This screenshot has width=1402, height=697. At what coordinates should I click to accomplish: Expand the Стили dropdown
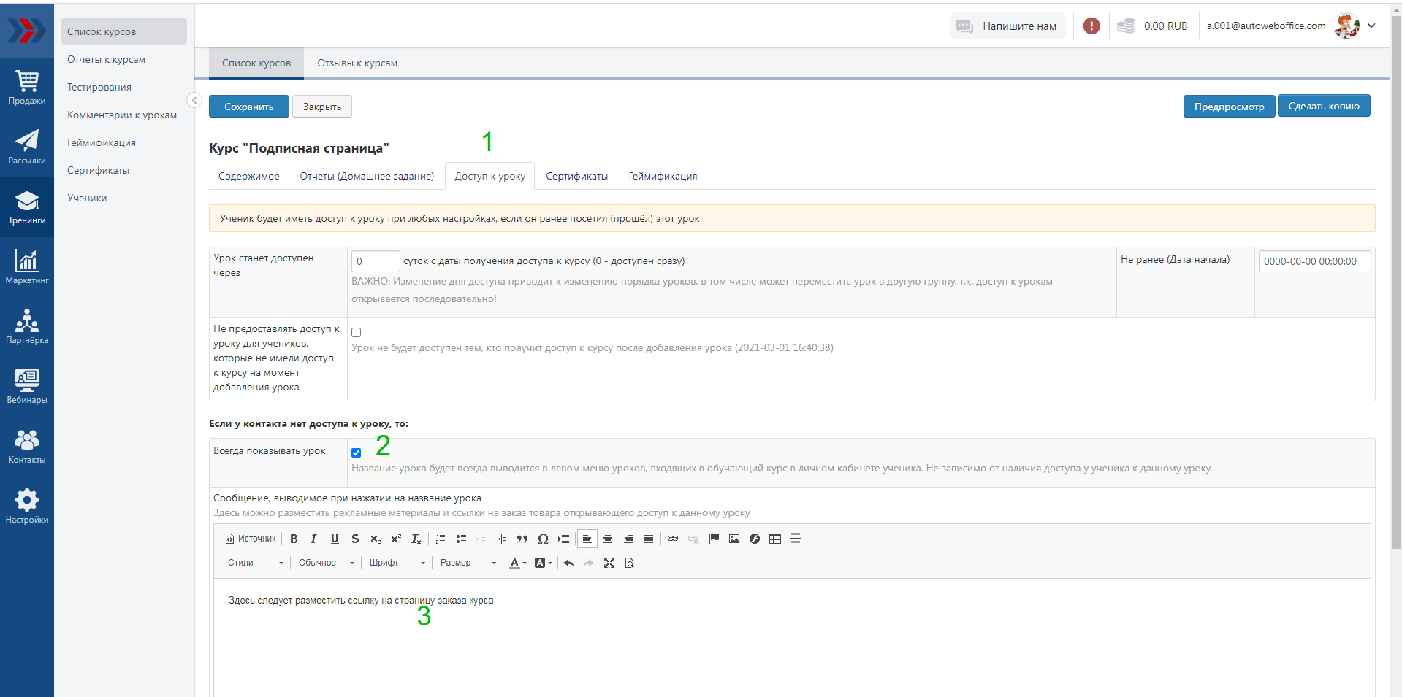(x=255, y=563)
